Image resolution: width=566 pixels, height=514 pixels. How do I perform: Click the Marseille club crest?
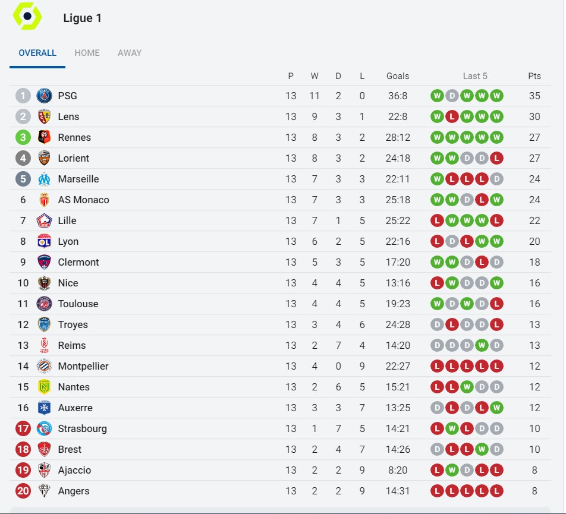(x=45, y=179)
